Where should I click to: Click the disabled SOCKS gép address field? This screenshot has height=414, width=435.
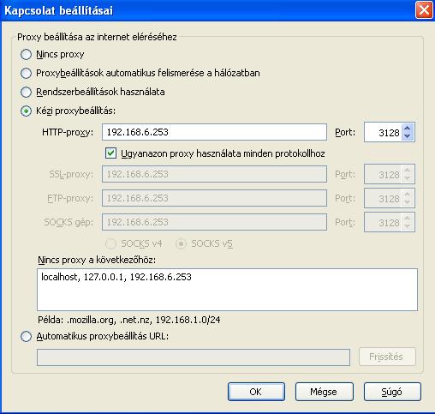pyautogui.click(x=214, y=222)
